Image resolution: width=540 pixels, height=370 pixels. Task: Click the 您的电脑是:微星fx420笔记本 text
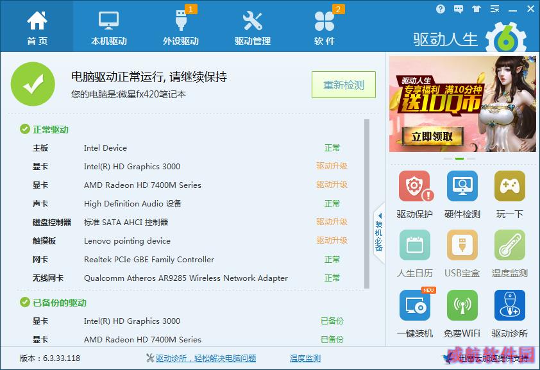click(x=128, y=94)
